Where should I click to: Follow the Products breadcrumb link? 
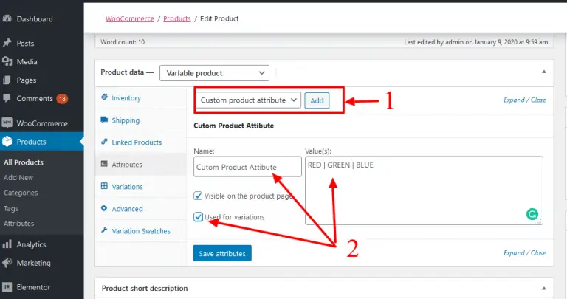point(177,18)
